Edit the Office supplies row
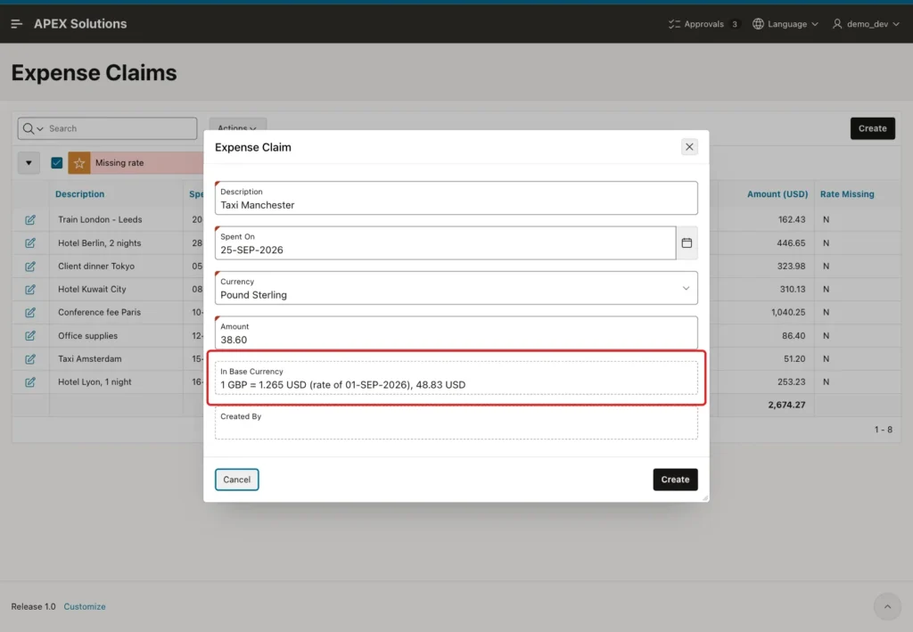This screenshot has width=913, height=632. pos(30,336)
